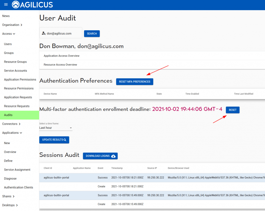265x211 pixels.
Task: Click magnifier icon on Update Results
Action: [x=65, y=140]
